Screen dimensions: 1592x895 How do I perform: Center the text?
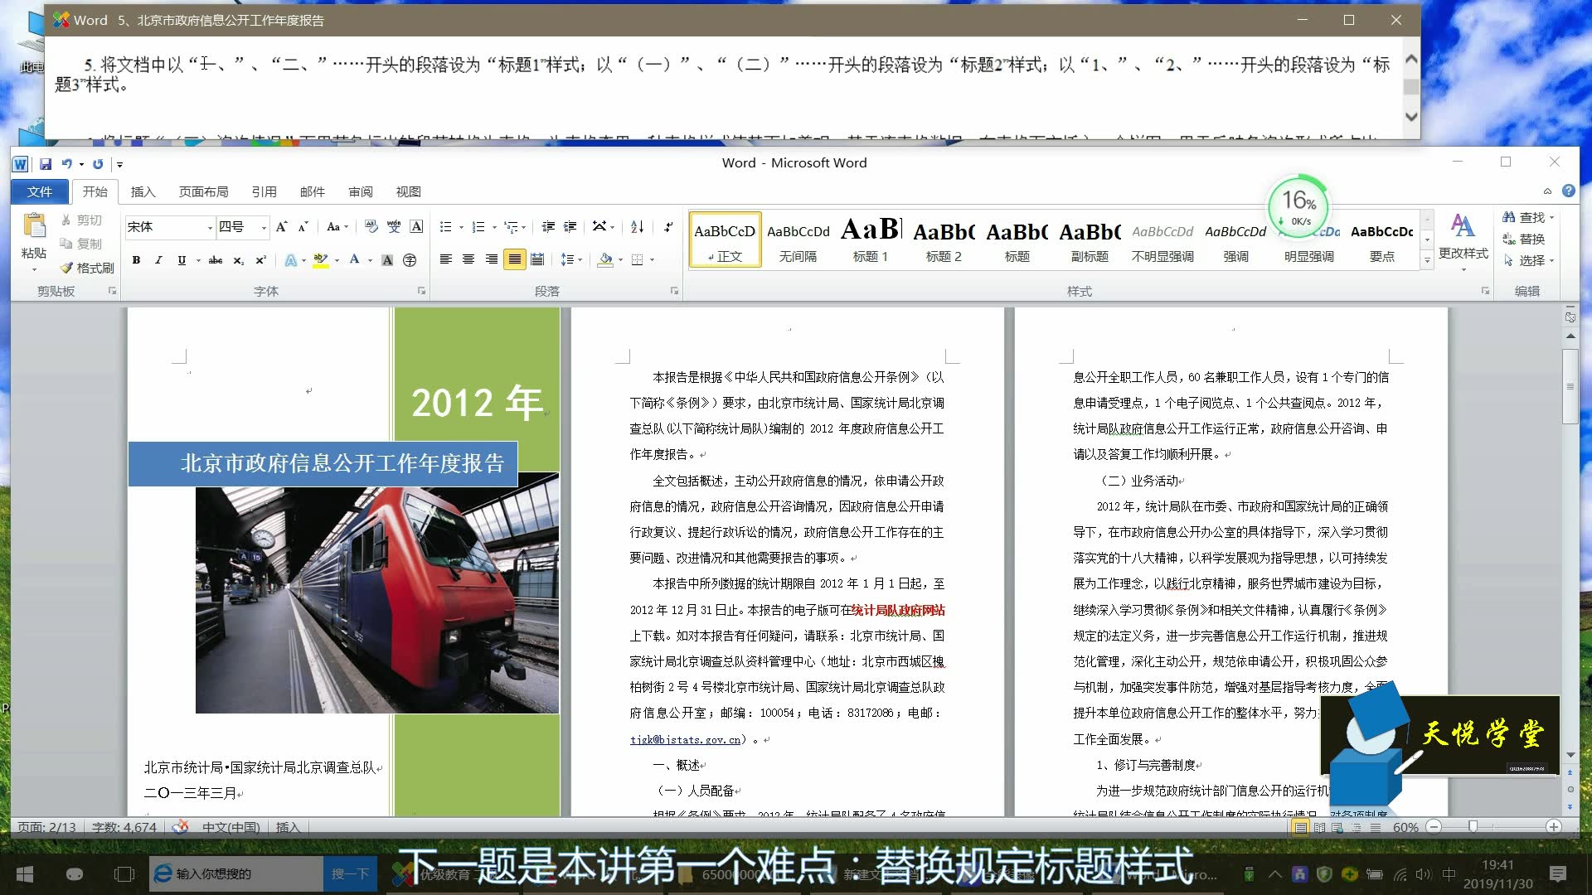pos(468,259)
